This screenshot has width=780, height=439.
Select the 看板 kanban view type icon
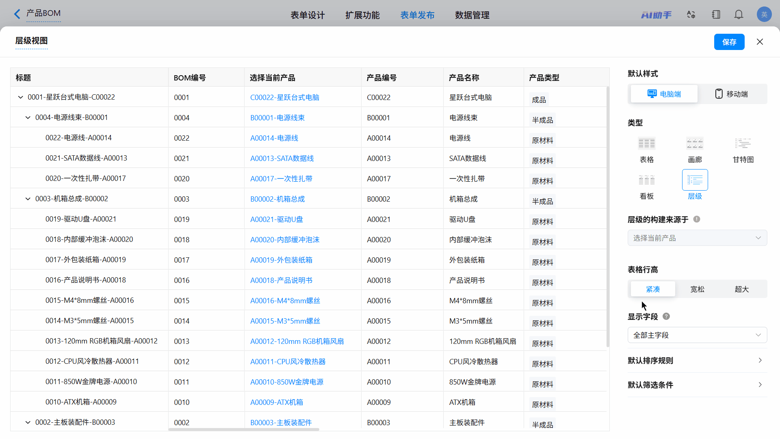click(646, 180)
